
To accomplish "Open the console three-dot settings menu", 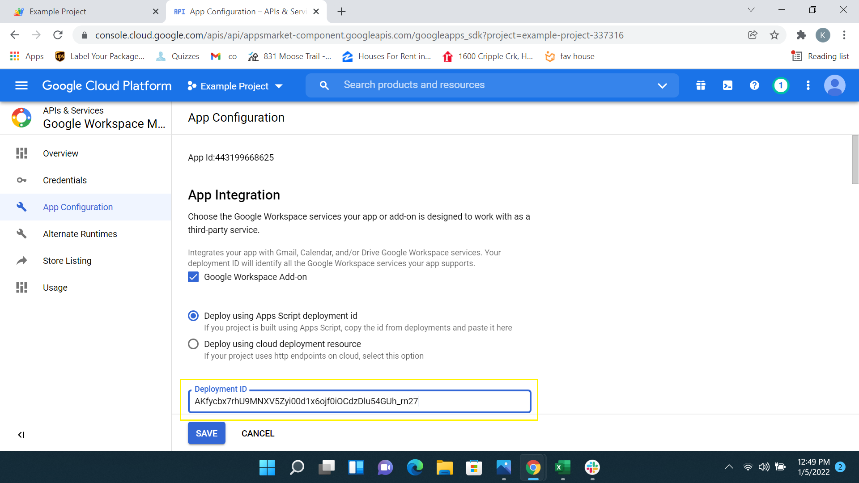I will [x=808, y=85].
